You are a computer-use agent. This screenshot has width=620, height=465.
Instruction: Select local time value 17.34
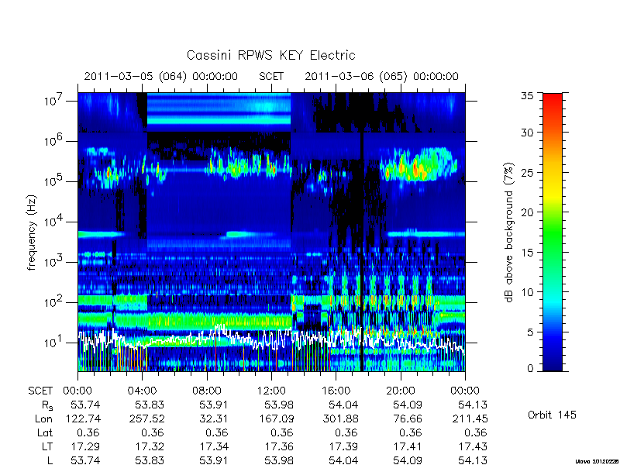point(215,446)
